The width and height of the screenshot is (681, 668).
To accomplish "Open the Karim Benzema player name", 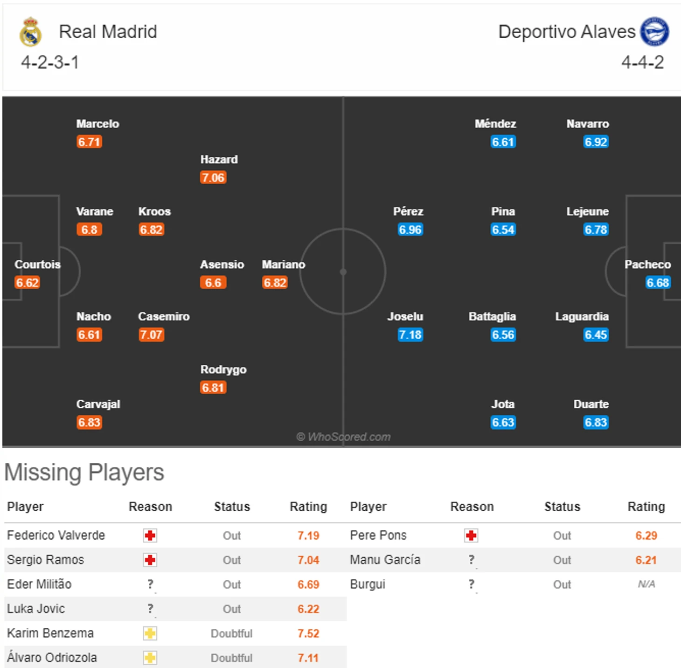I will tap(50, 633).
